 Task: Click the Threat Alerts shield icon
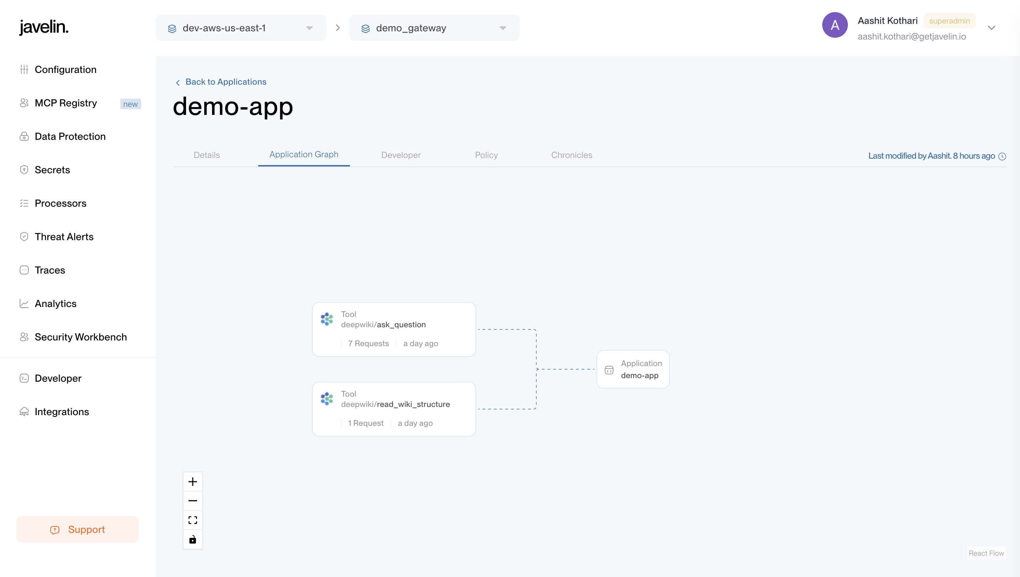(24, 237)
